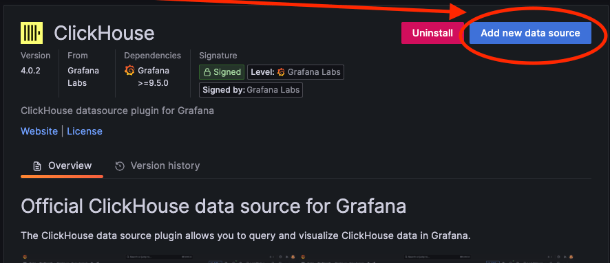The height and width of the screenshot is (263, 610).
Task: Click the Version history clock icon
Action: [x=120, y=166]
